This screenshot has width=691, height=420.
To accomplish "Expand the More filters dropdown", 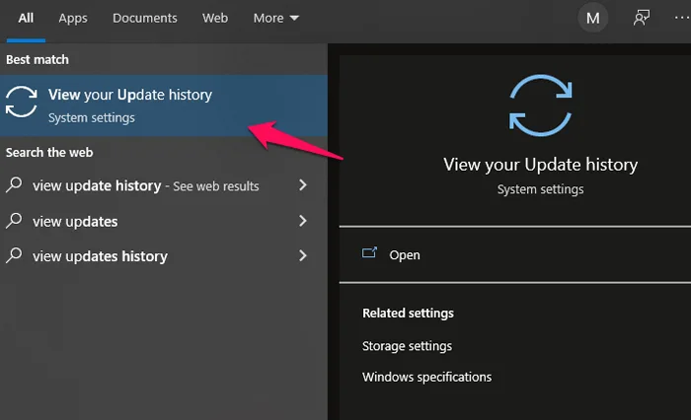I will [x=275, y=18].
